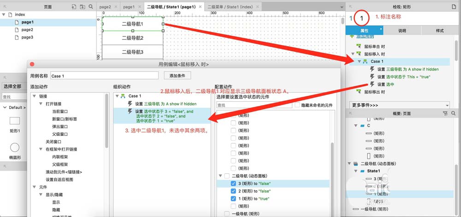Close the 用例编辑 dialog with red button
461x217 pixels.
pyautogui.click(x=32, y=65)
